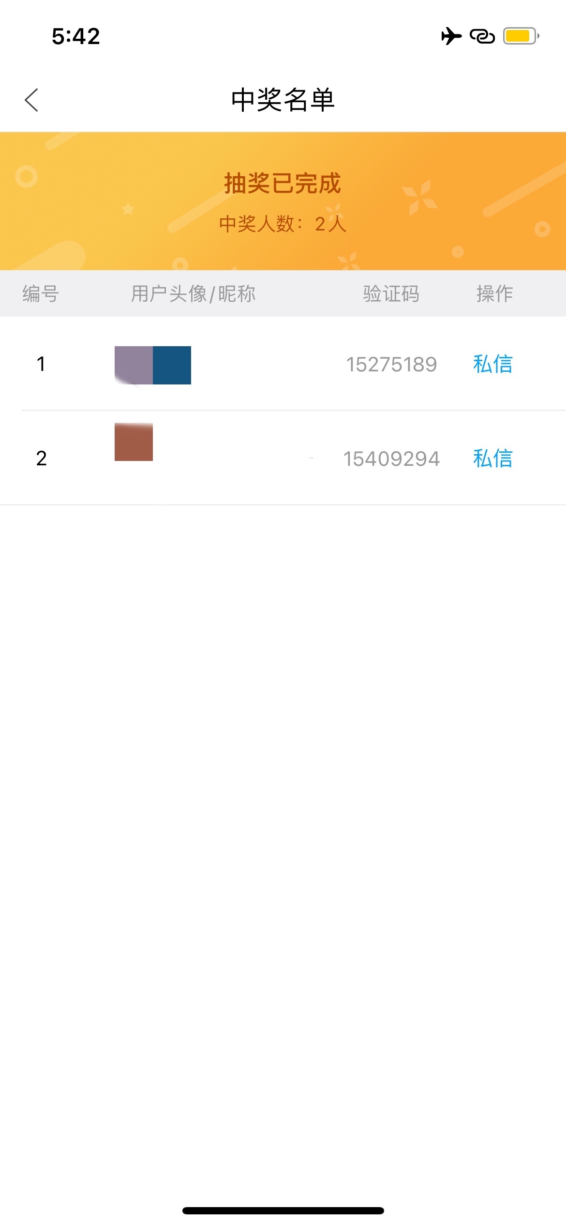The width and height of the screenshot is (566, 1226).
Task: Tap the 中奖名单 page title
Action: pyautogui.click(x=283, y=100)
